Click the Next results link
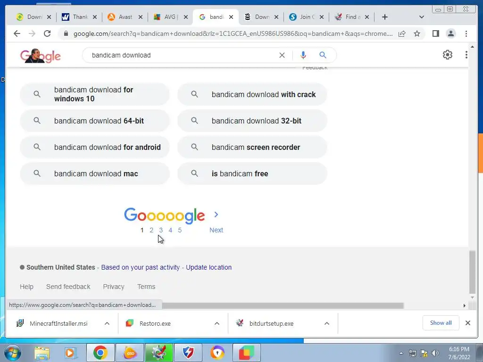 [x=216, y=230]
